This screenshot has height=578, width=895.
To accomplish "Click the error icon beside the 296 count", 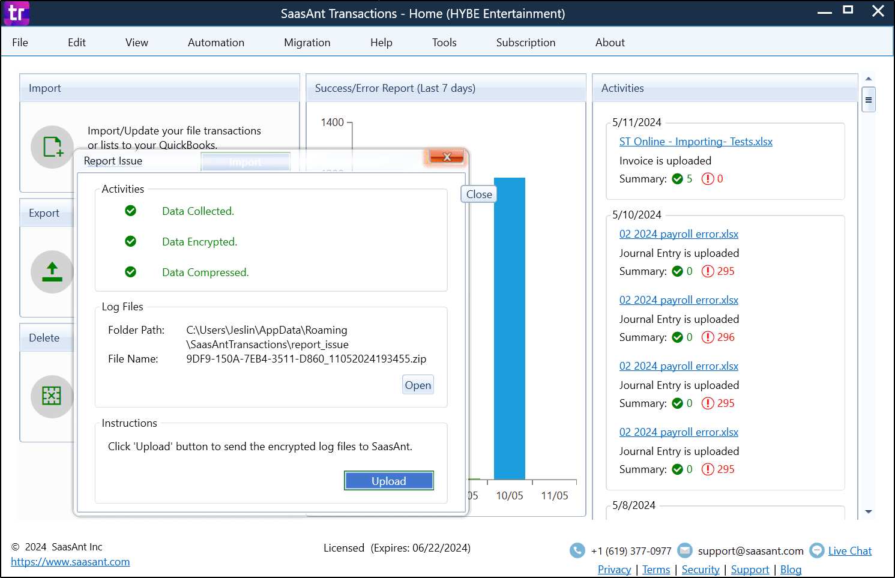I will (708, 337).
